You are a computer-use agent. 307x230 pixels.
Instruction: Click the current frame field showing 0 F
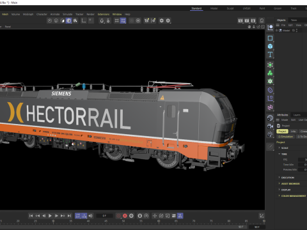tap(104, 216)
